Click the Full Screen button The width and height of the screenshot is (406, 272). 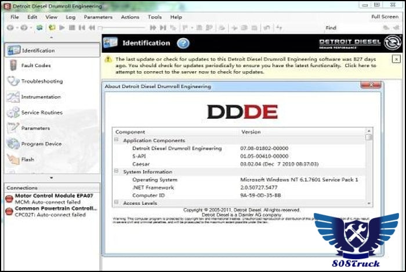[384, 17]
